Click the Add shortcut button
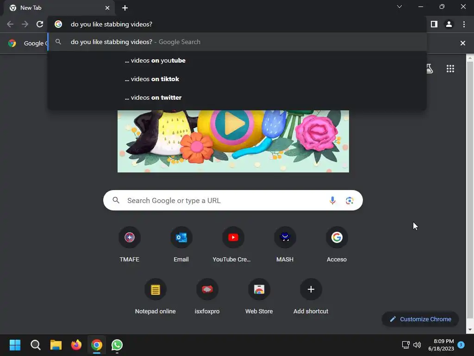This screenshot has width=474, height=356. pos(311,297)
